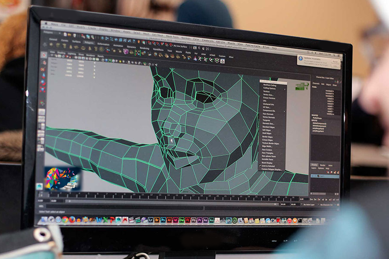
Task: Open Lightroom from the dock
Action: tap(151, 220)
